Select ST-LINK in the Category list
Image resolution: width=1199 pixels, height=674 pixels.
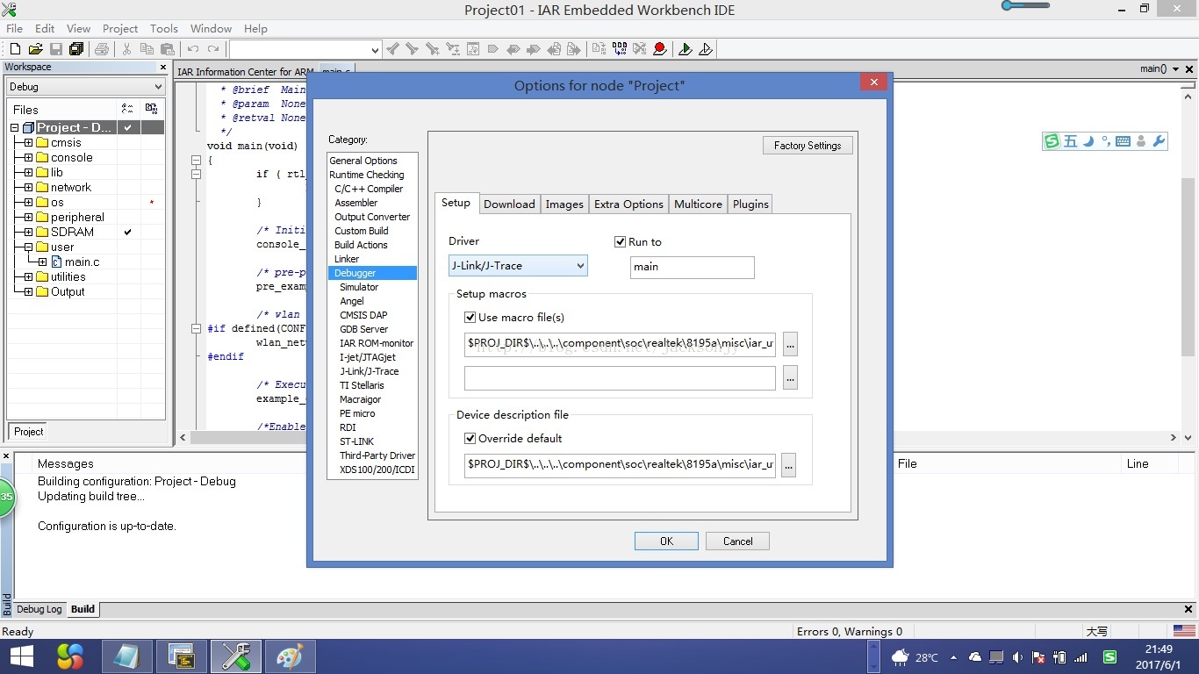tap(356, 441)
